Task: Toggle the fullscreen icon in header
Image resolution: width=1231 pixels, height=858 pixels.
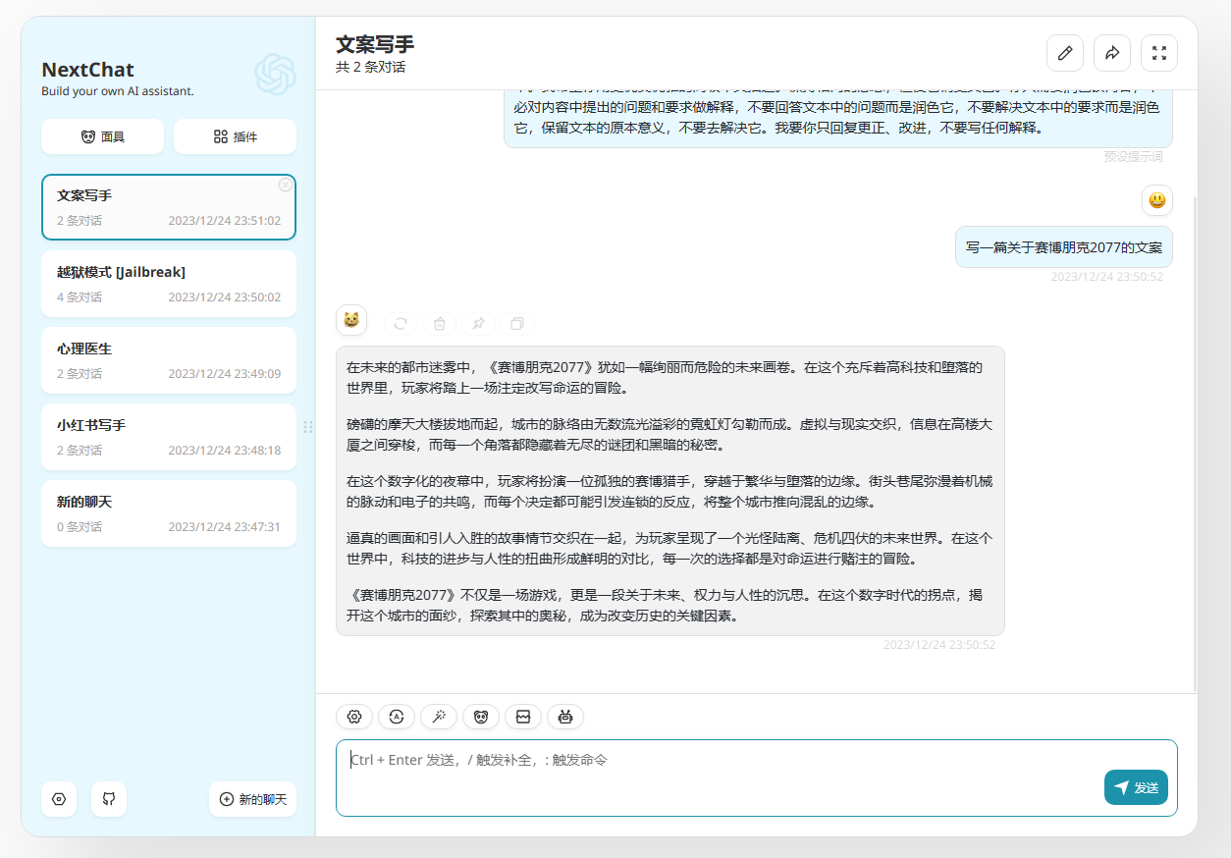Action: [x=1159, y=53]
